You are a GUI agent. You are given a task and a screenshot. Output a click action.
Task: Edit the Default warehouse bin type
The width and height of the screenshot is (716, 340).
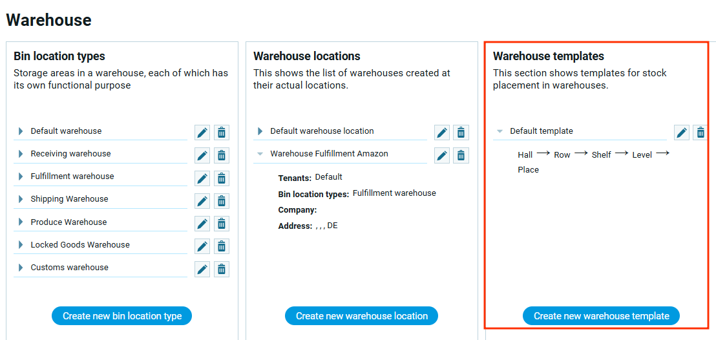pyautogui.click(x=202, y=133)
